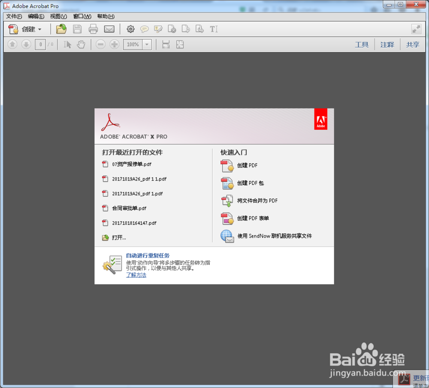
Task: Click the page number field
Action: coord(40,44)
